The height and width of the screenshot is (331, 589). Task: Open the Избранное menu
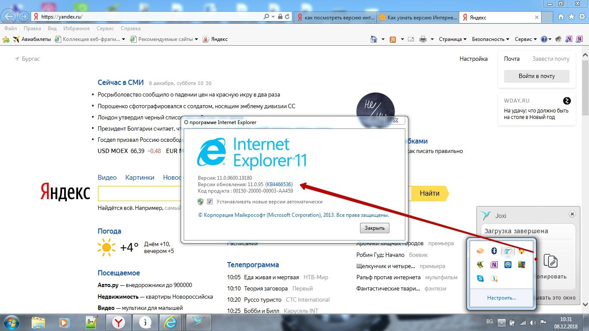click(x=77, y=28)
